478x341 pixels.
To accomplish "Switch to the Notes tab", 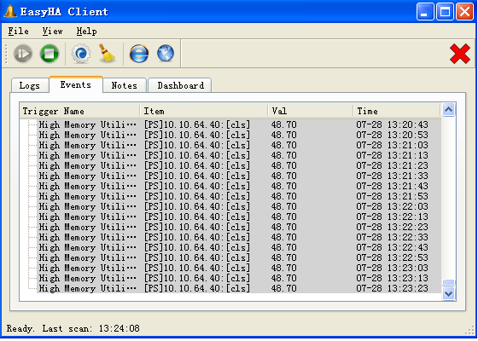I will (x=125, y=85).
